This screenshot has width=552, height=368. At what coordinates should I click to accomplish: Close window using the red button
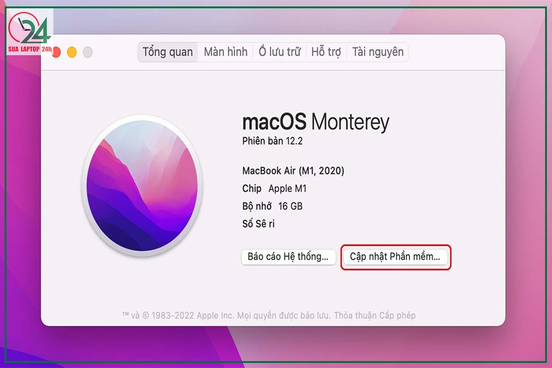tap(57, 52)
